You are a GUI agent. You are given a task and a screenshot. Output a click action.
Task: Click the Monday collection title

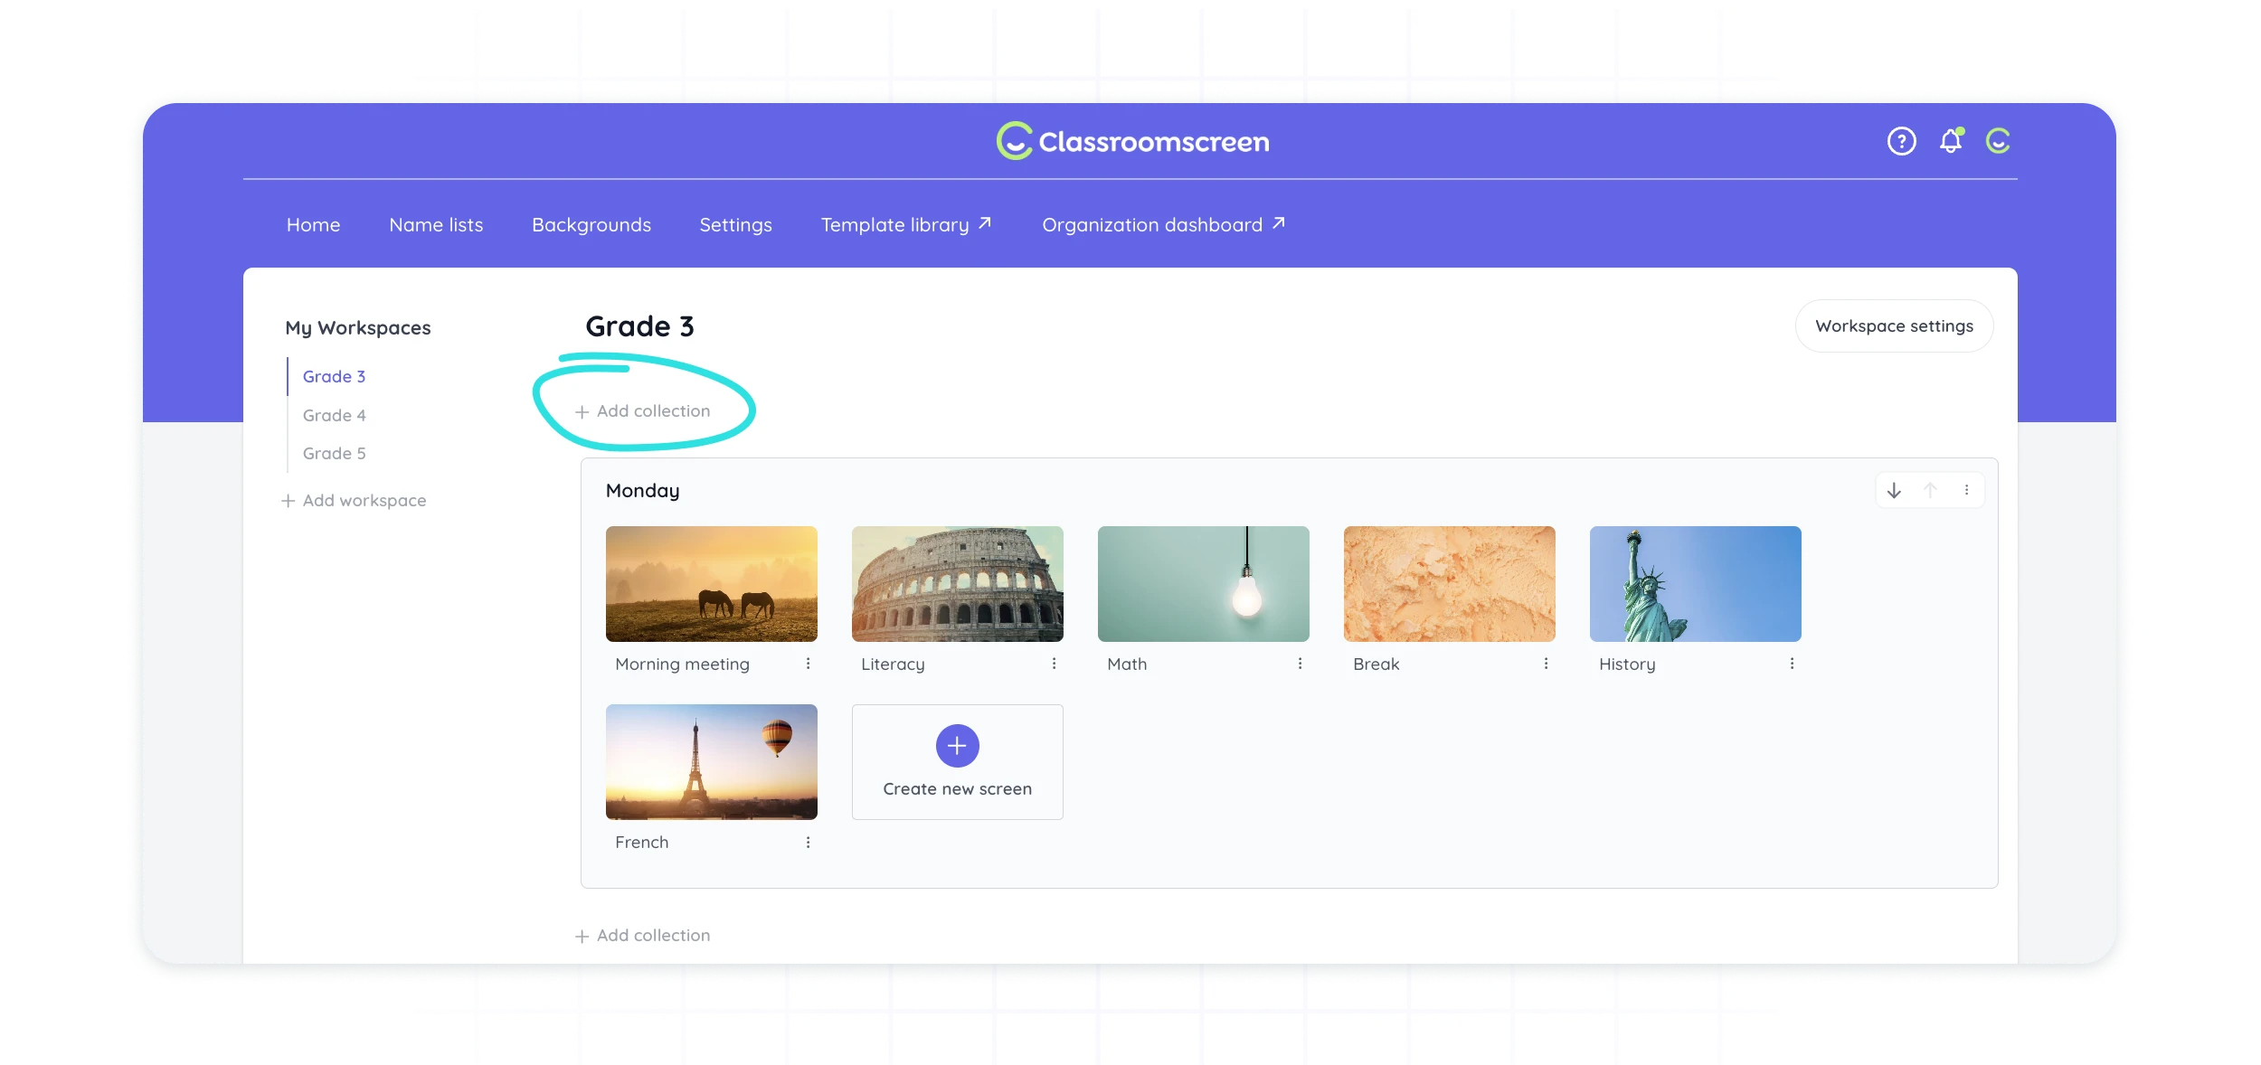642,490
